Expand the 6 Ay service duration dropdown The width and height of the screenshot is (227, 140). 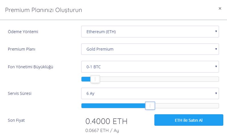(150, 93)
